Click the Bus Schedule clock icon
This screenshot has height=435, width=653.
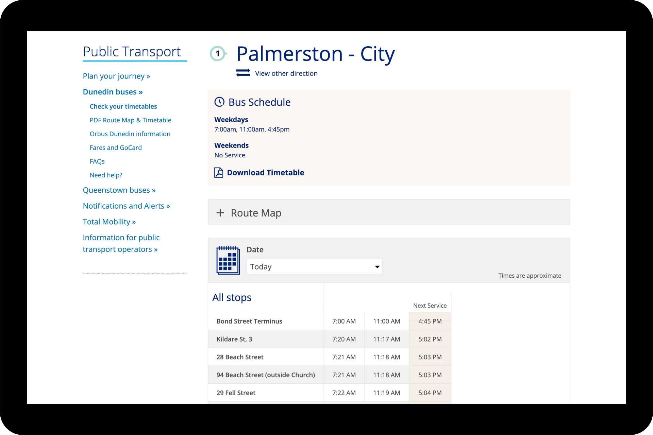(x=219, y=102)
